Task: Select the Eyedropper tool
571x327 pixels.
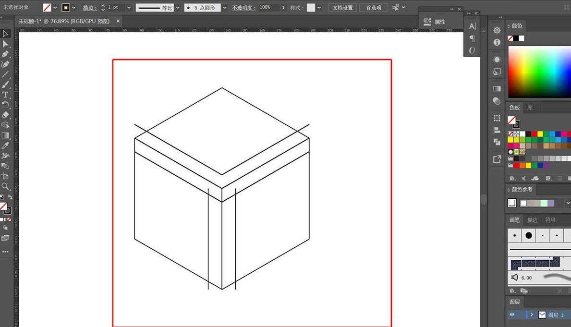Action: (6, 145)
